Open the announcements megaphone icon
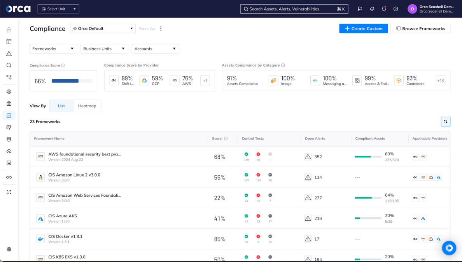 [x=372, y=9]
